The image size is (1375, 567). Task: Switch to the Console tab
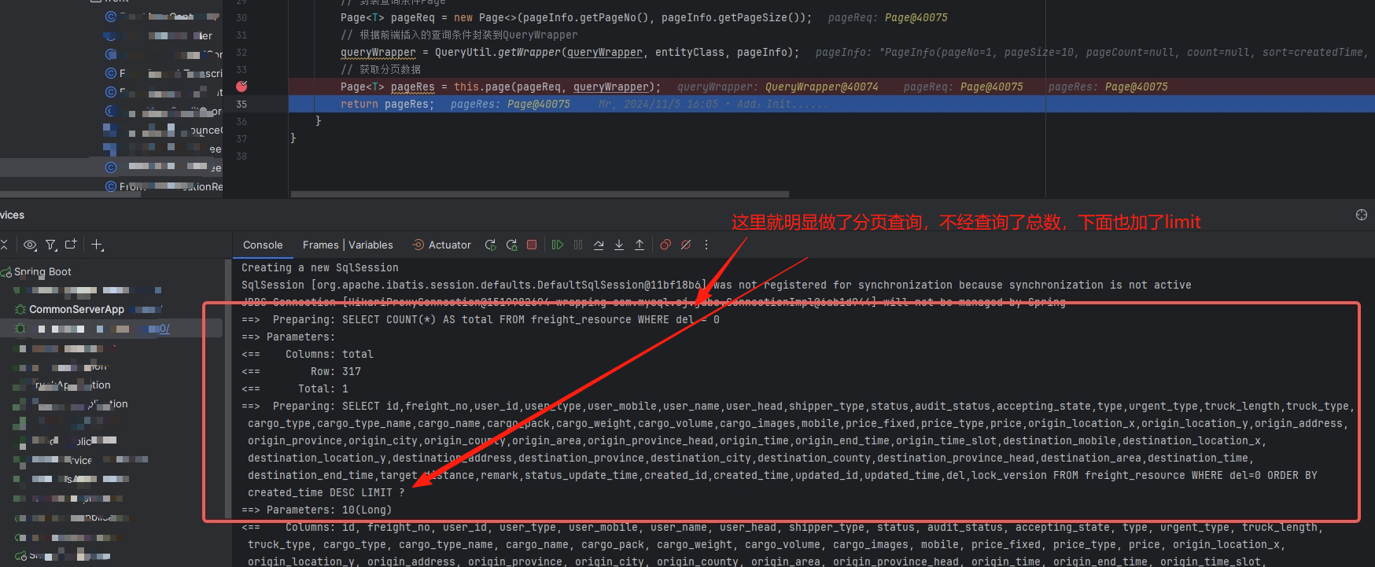coord(263,245)
